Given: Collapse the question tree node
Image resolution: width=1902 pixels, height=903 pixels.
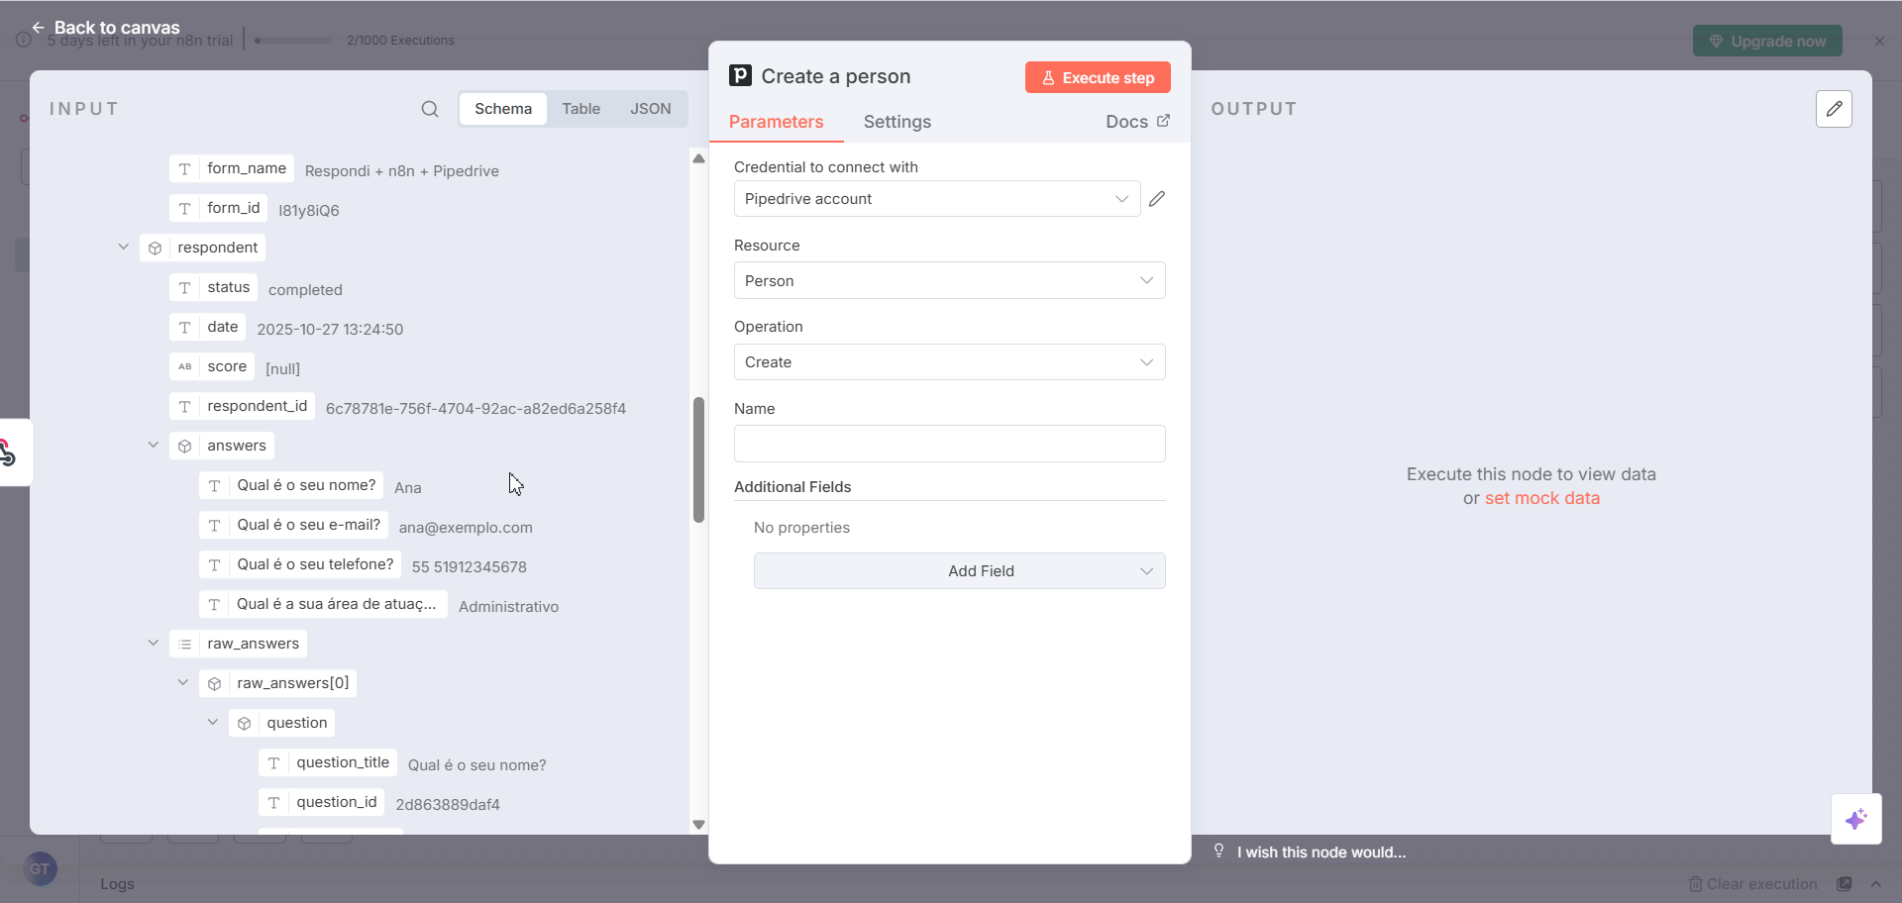Looking at the screenshot, I should click(x=213, y=722).
